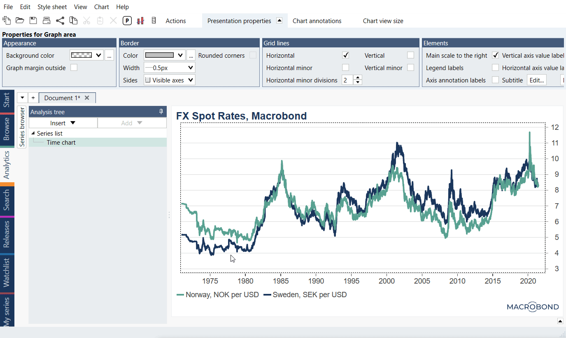Click the Subtitle Edit... button
This screenshot has width=566, height=338.
pos(536,80)
